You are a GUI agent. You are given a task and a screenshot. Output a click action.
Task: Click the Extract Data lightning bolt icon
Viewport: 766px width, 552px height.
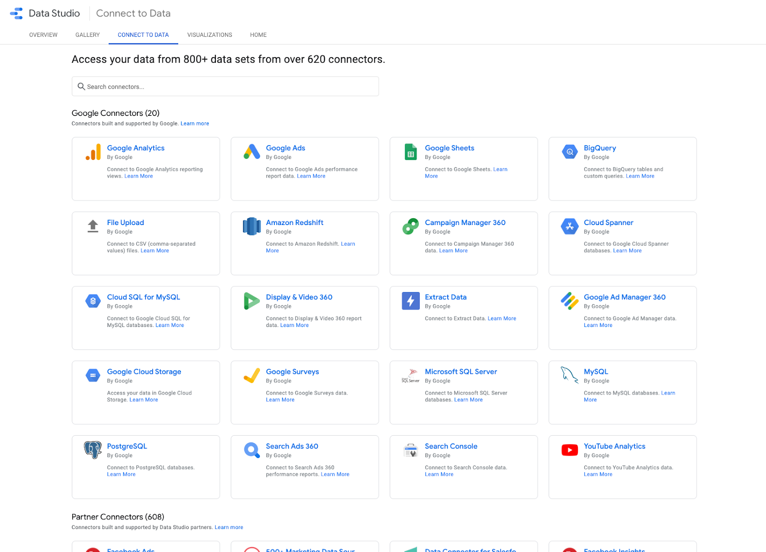point(411,301)
